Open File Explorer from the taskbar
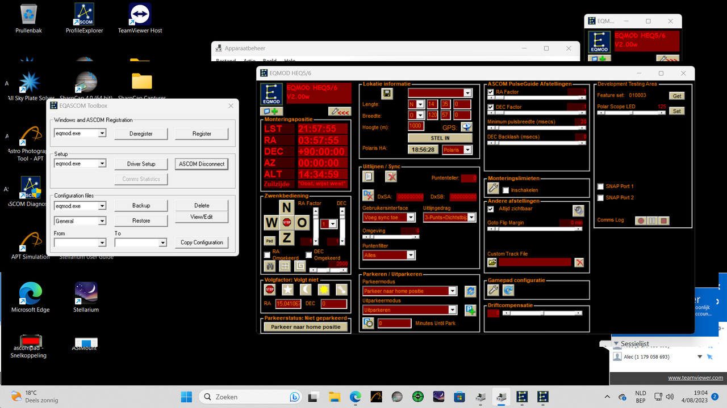This screenshot has width=727, height=408. click(334, 397)
